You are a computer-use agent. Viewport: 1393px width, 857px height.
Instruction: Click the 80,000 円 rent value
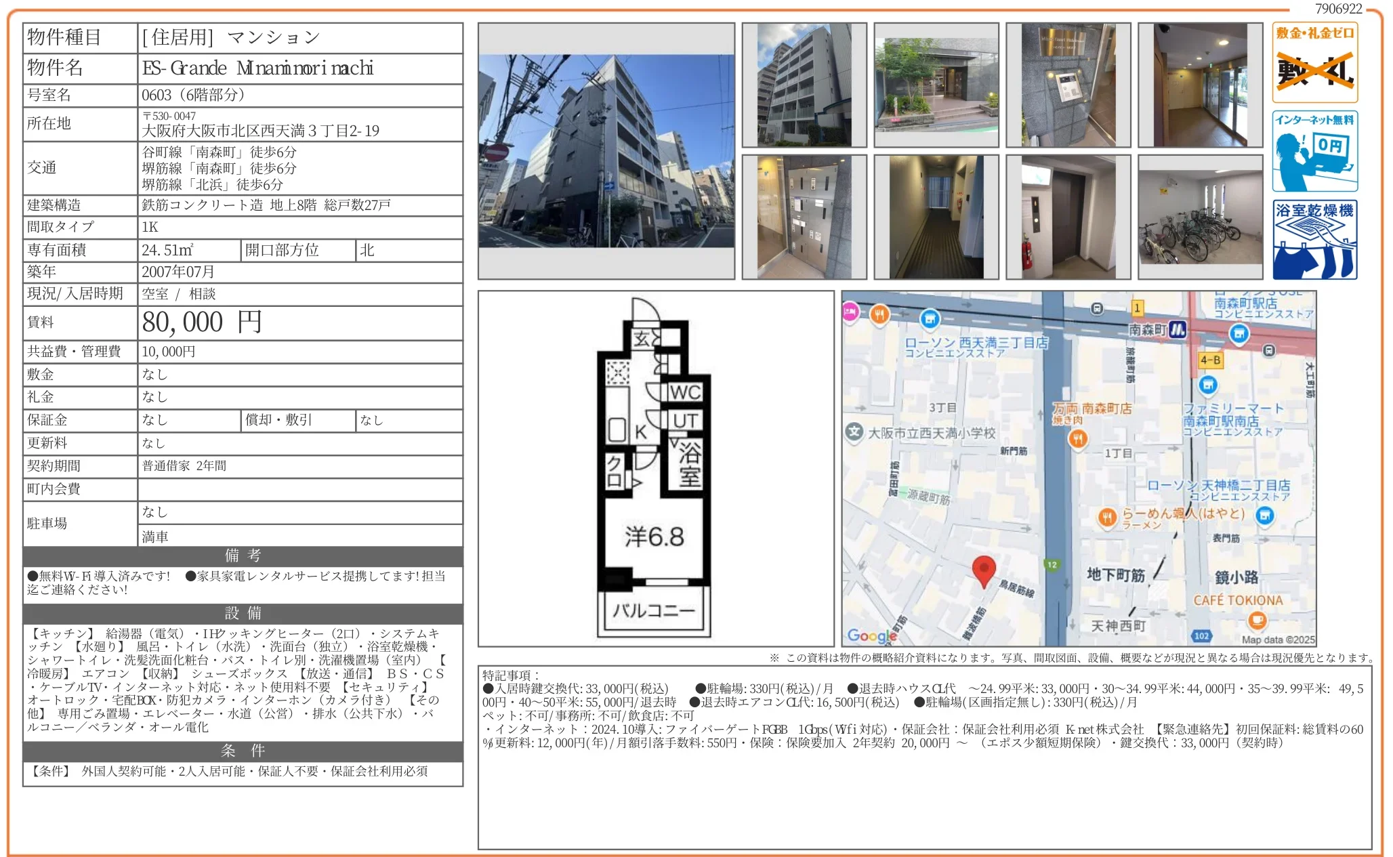[x=202, y=322]
